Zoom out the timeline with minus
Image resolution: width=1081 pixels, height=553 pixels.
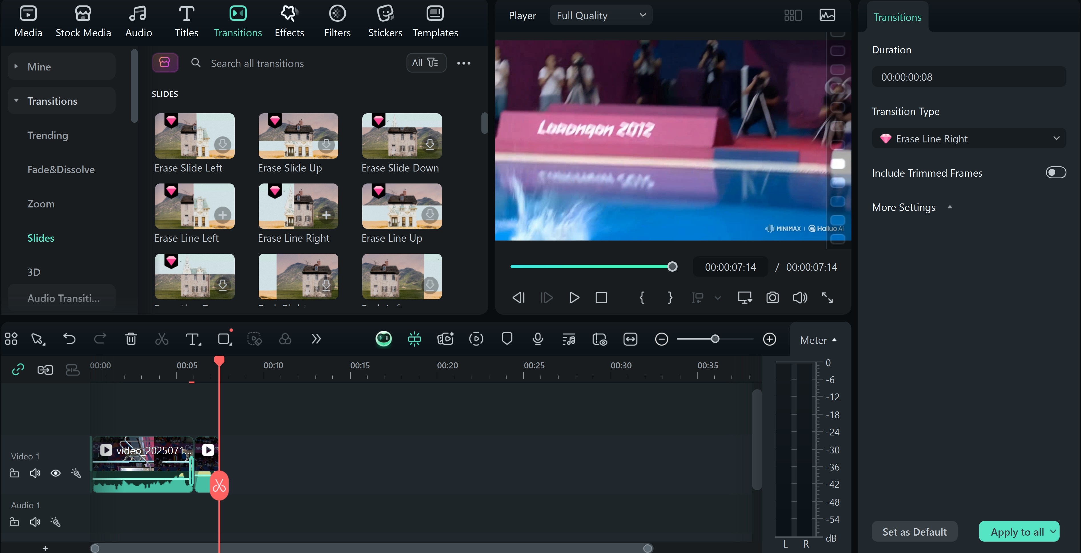click(x=661, y=339)
